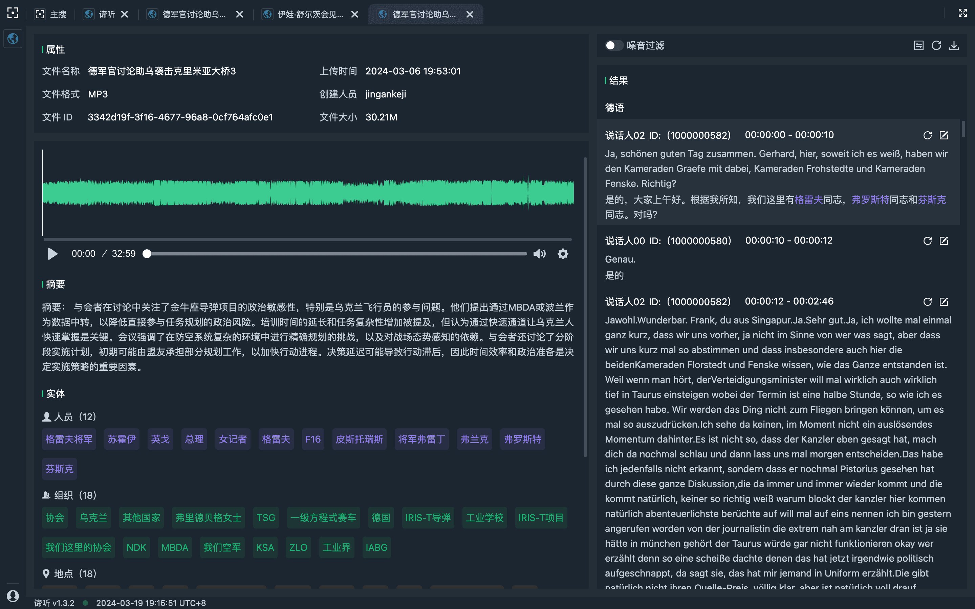Viewport: 975px width, 609px height.
Task: Select the 皮斯托瑞斯 person tag
Action: coord(360,439)
